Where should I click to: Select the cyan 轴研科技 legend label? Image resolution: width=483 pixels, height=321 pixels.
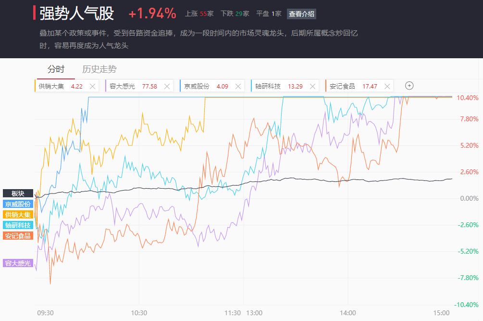click(18, 225)
